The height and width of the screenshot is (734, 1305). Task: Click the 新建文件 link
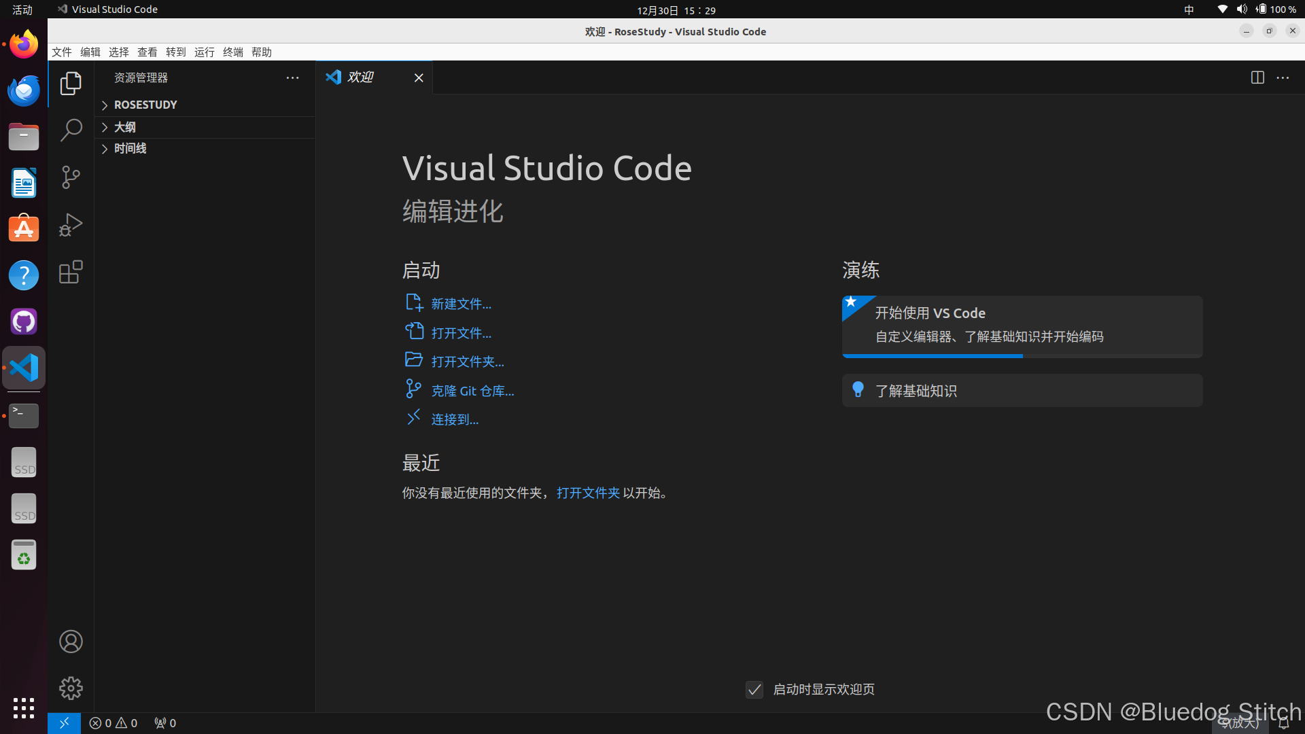pos(461,303)
